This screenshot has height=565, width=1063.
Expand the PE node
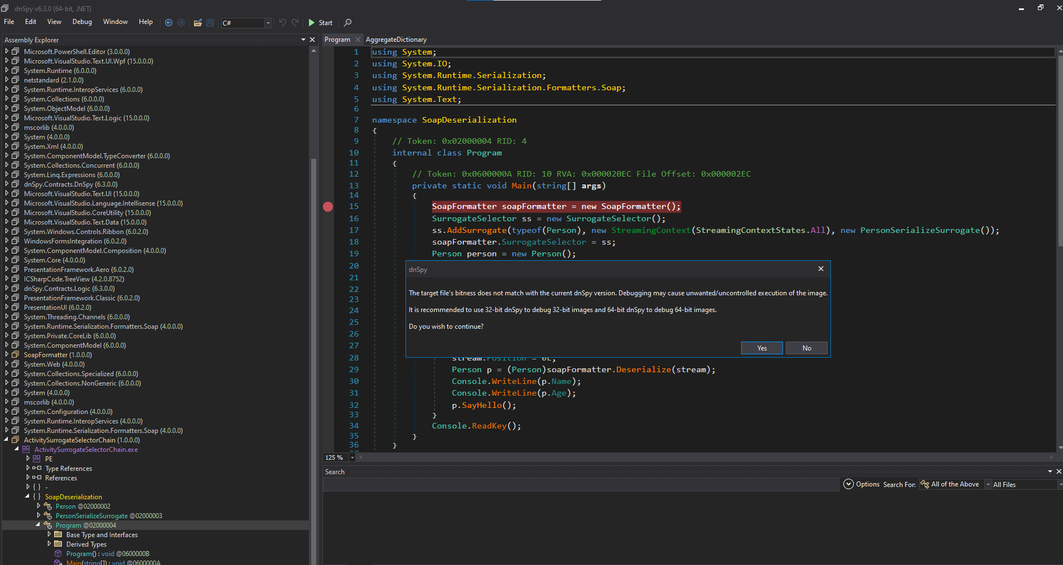point(28,459)
